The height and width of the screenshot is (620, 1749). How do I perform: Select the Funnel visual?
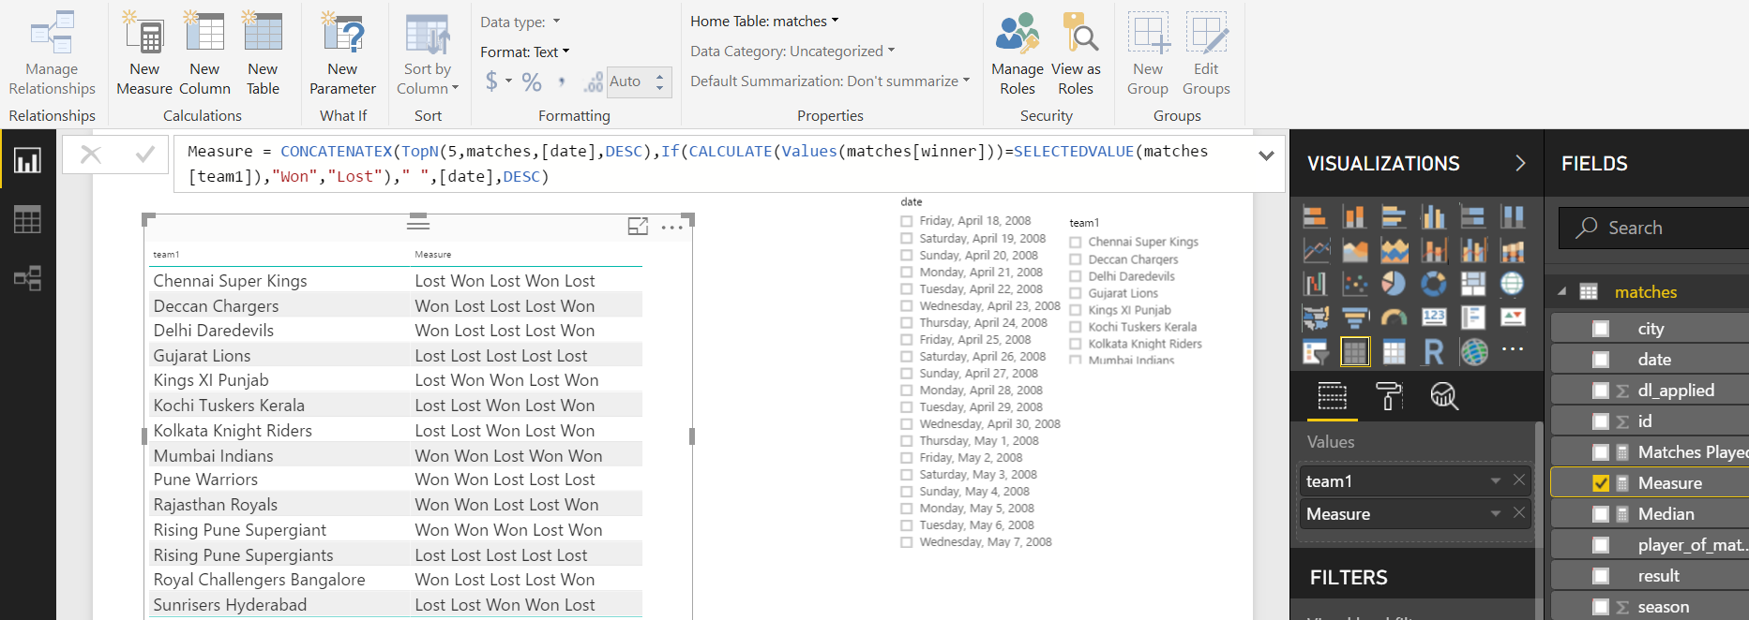click(x=1354, y=317)
